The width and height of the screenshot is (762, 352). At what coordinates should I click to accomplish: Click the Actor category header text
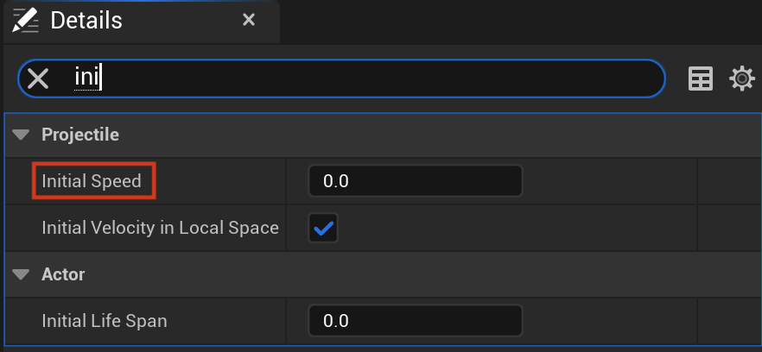[x=63, y=274]
